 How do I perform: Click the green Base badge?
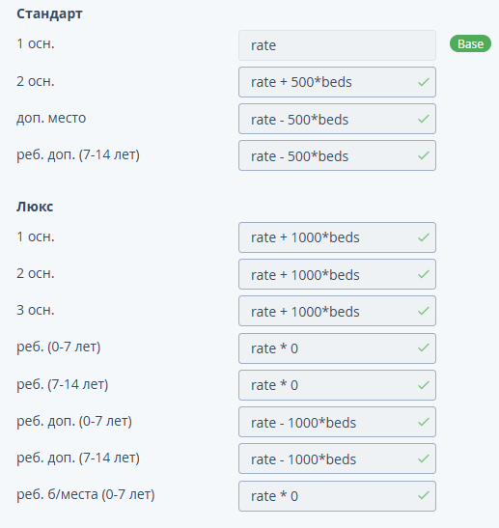pos(470,43)
